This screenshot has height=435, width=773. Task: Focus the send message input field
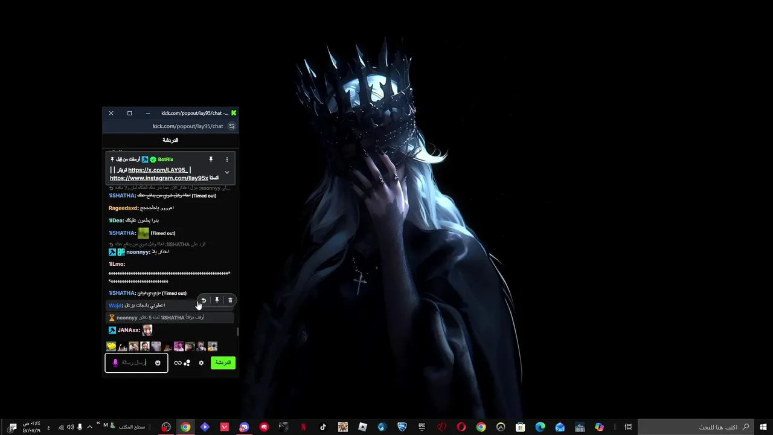coord(136,362)
